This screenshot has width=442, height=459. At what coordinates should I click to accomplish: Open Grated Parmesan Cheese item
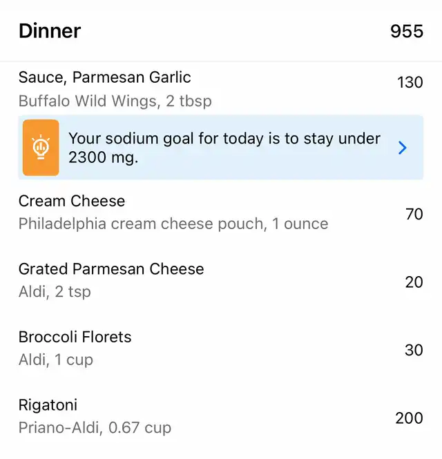[x=221, y=280]
